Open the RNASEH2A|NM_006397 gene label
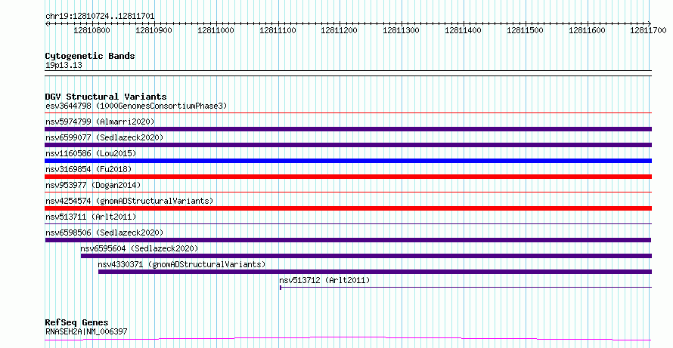Image resolution: width=673 pixels, height=348 pixels. (86, 331)
